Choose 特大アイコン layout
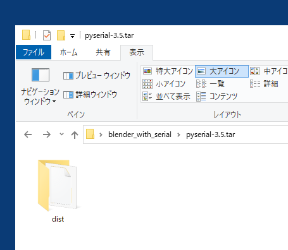Image resolution: width=288 pixels, height=250 pixels. (168, 71)
